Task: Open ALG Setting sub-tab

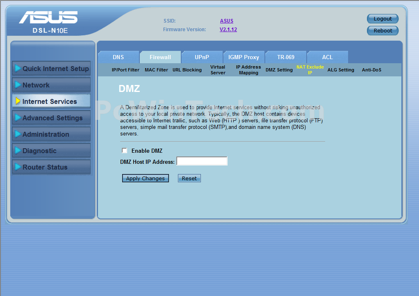Action: (x=341, y=70)
